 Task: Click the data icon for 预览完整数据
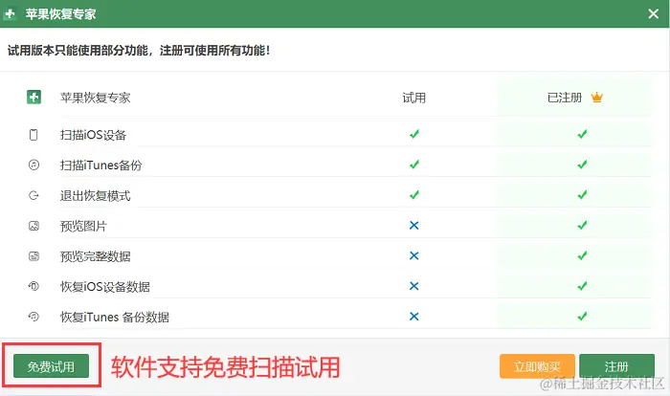point(33,256)
